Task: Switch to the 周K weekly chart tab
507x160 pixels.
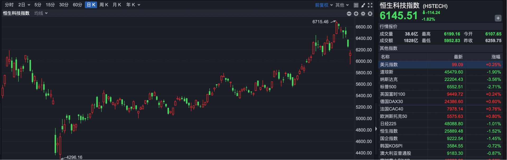Action: [x=104, y=5]
